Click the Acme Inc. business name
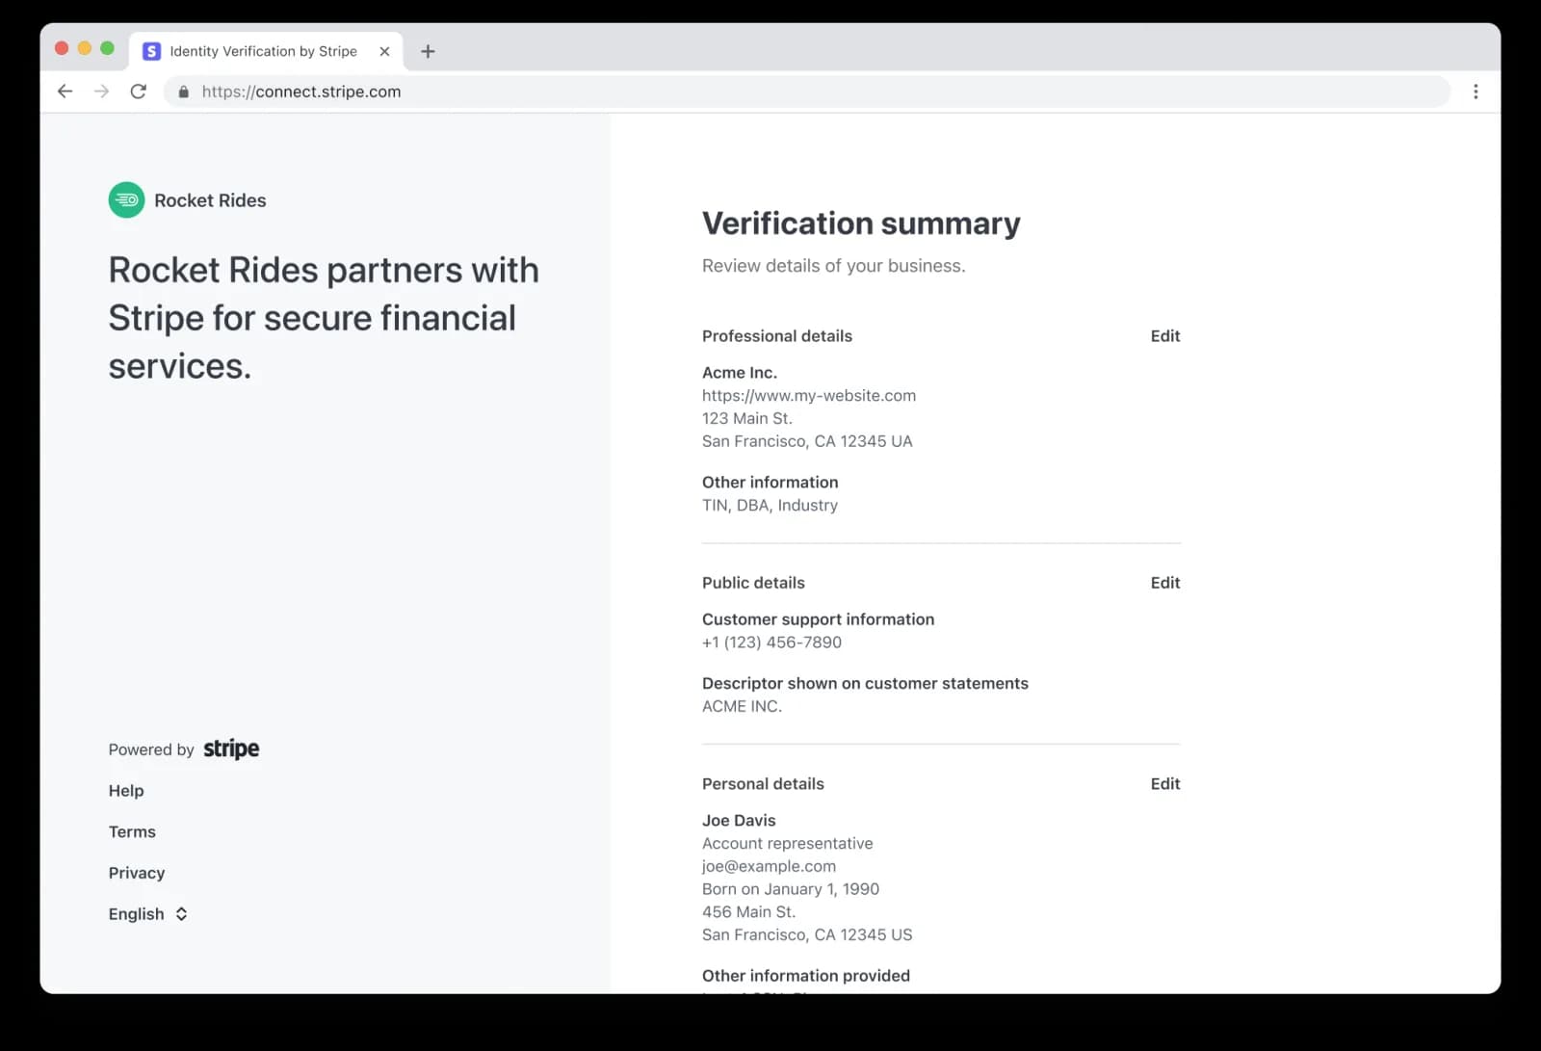The image size is (1541, 1051). 740,373
